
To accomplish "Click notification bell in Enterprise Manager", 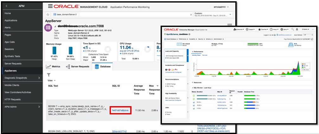I will coord(297,29).
